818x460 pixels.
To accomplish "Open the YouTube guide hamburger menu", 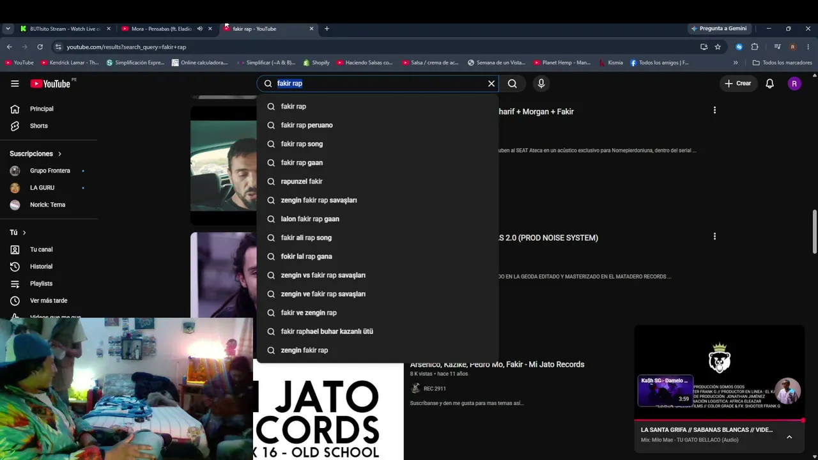I will click(15, 83).
